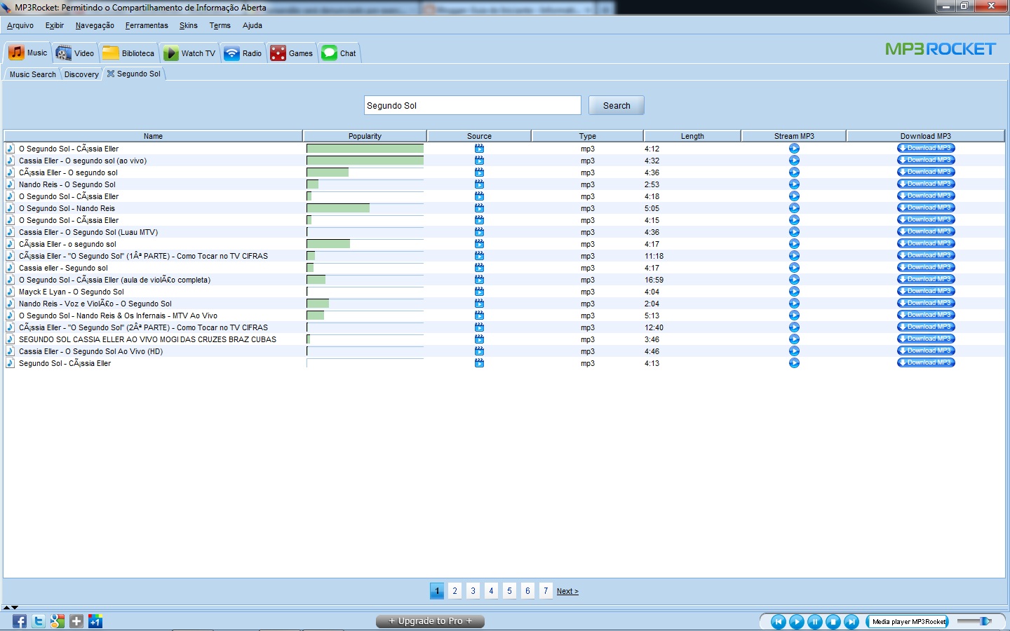Click the search text field containing Segundo Sol
Image resolution: width=1010 pixels, height=631 pixels.
click(472, 105)
